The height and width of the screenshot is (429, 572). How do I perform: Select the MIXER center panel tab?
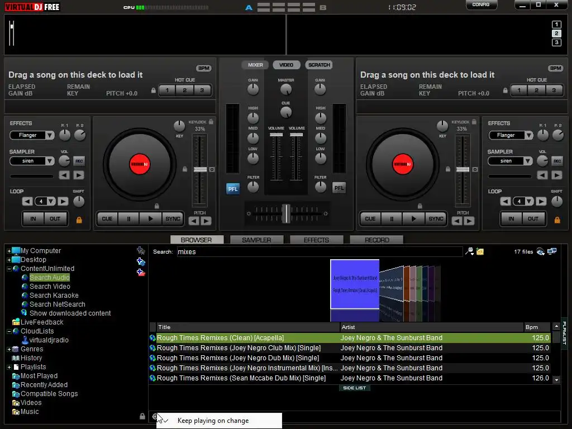(x=255, y=65)
